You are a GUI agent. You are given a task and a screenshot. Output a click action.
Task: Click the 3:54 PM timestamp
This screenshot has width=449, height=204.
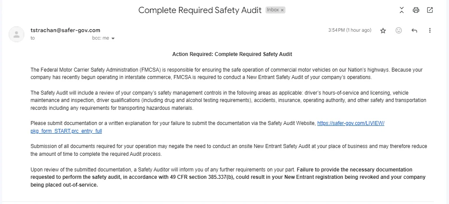click(350, 30)
